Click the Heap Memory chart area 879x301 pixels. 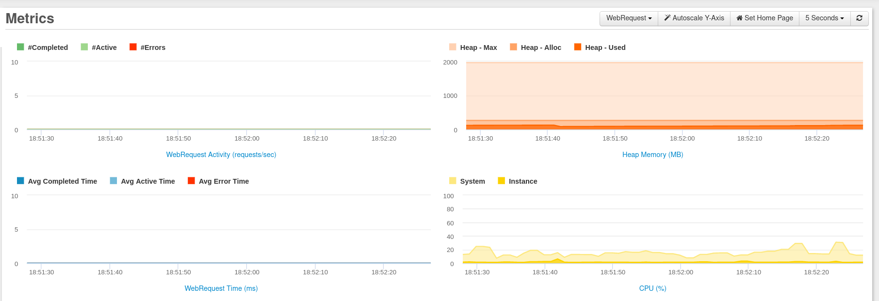665,95
